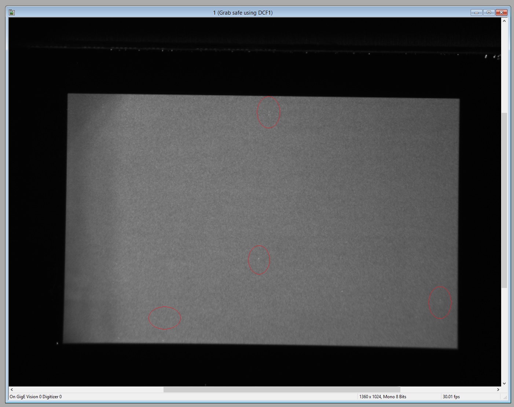The width and height of the screenshot is (514, 407).
Task: Click the vertical scrollbar thumb
Action: click(504, 200)
